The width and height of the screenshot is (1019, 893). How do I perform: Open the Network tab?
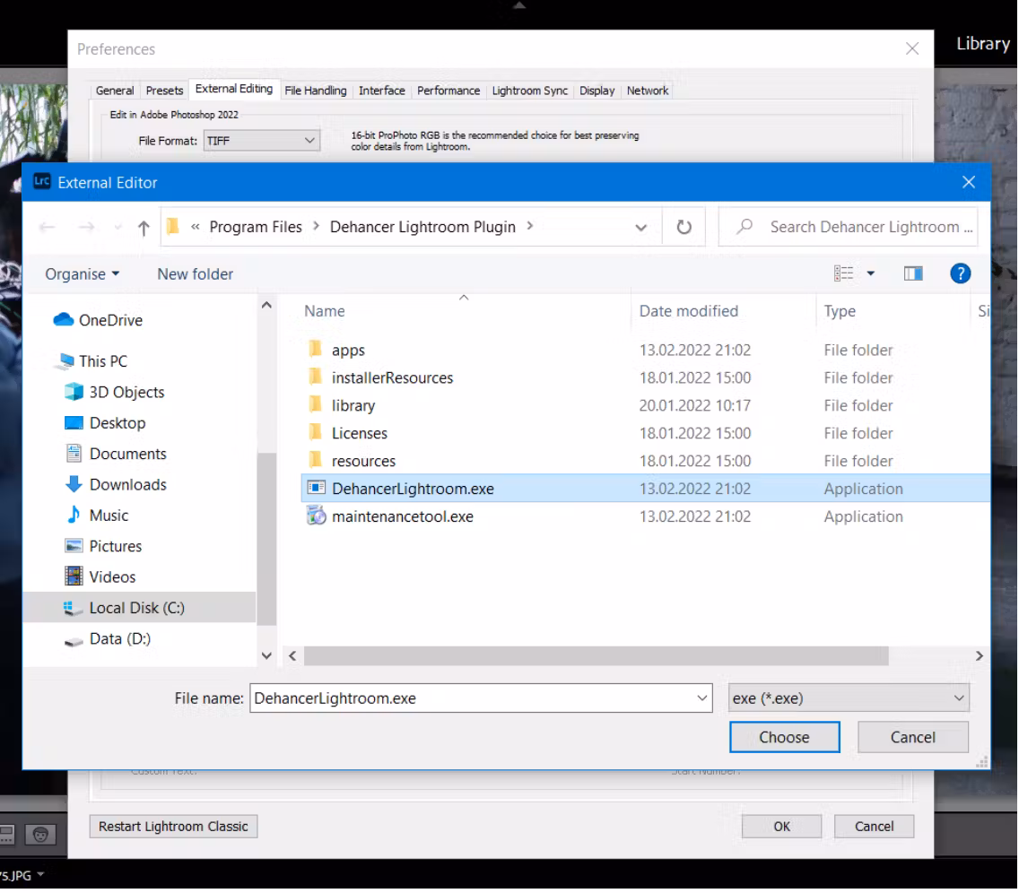(648, 91)
